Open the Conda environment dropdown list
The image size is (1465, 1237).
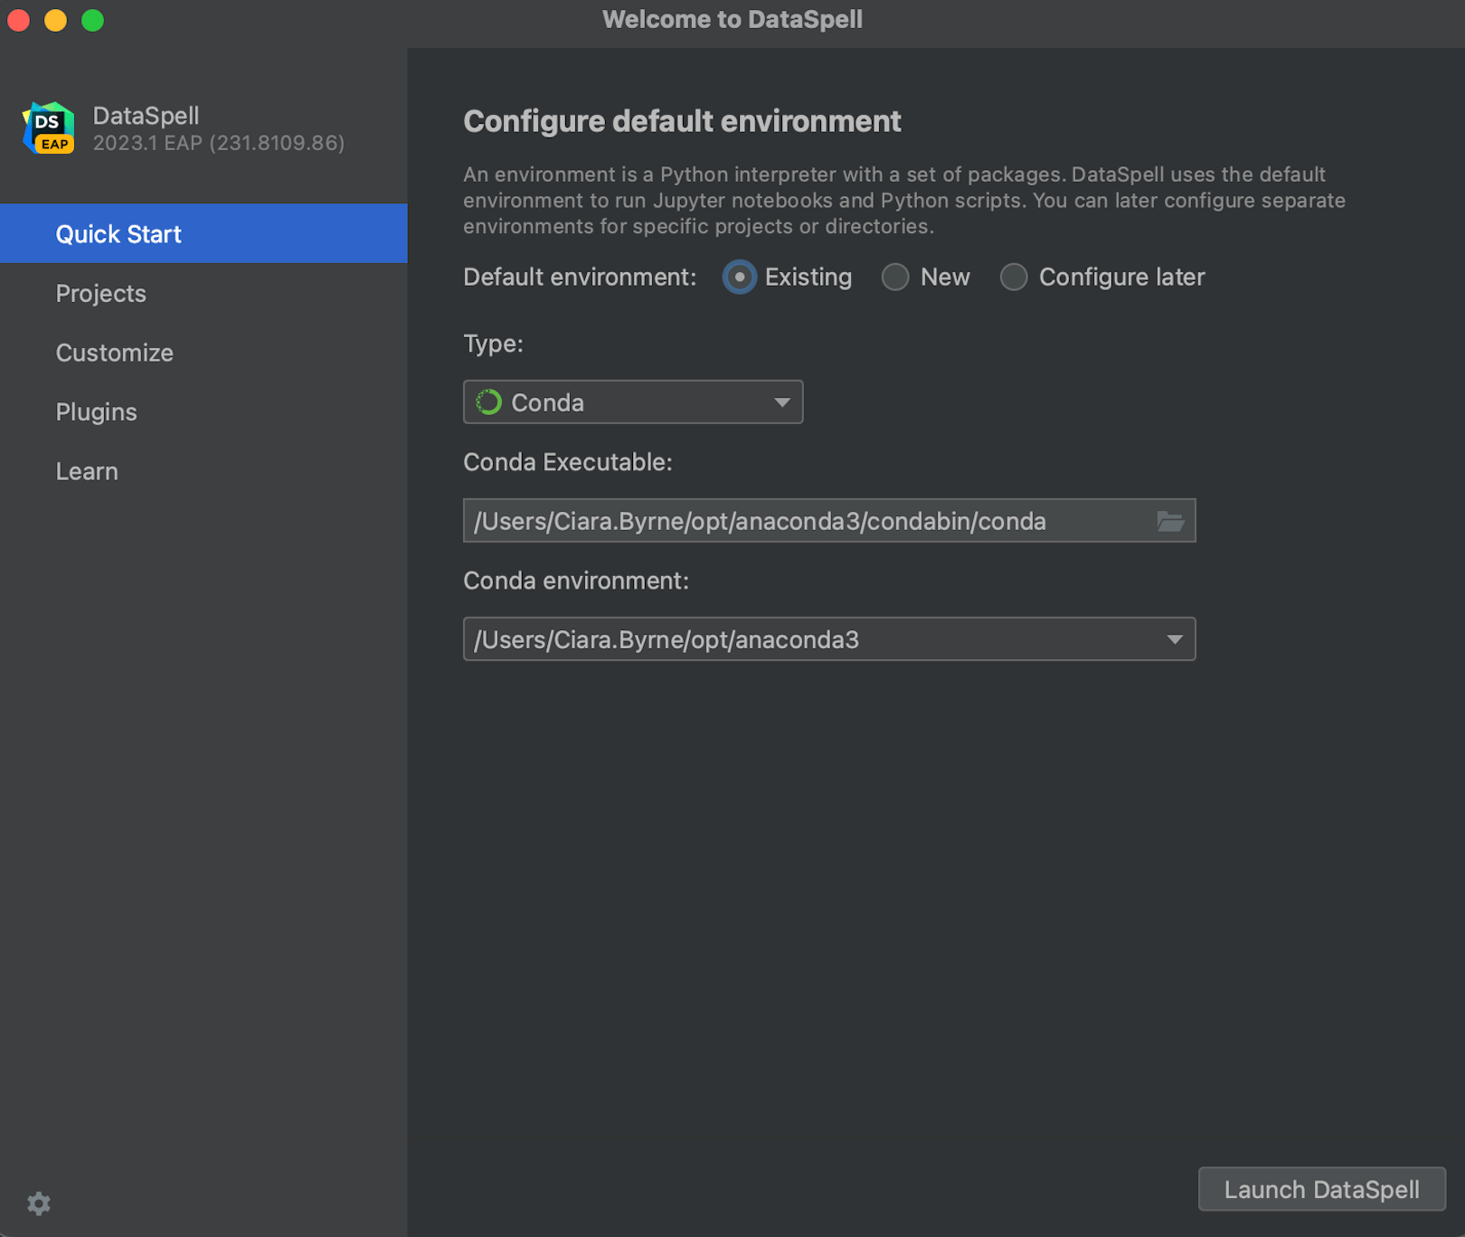click(1174, 640)
